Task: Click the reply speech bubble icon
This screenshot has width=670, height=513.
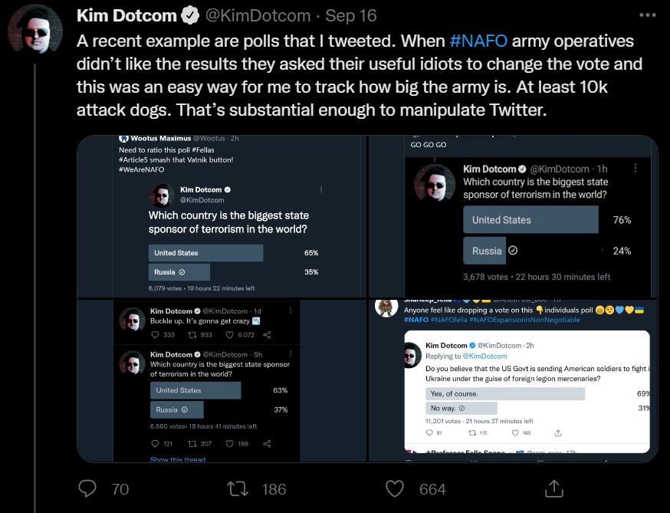Action: (x=88, y=488)
